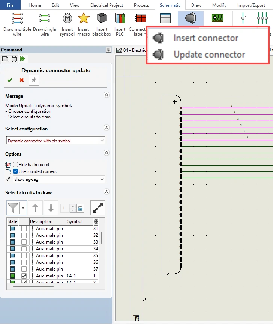This screenshot has width=273, height=324.
Task: Click the Symbol column header
Action: (80, 221)
